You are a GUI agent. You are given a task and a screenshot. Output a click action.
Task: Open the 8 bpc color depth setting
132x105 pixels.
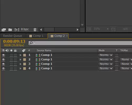[x=25, y=29]
